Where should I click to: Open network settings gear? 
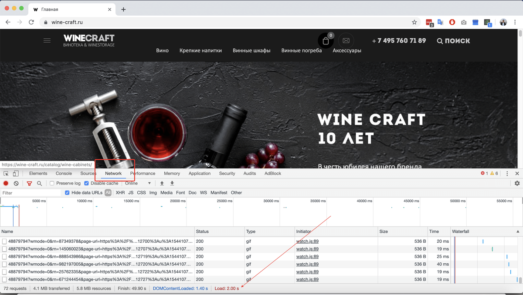click(517, 183)
